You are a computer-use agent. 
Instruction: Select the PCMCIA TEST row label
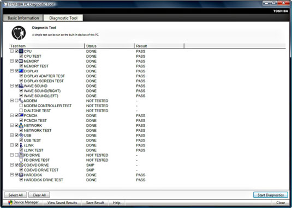(35, 120)
